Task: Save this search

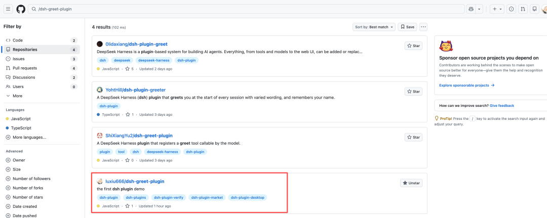Action: point(407,27)
